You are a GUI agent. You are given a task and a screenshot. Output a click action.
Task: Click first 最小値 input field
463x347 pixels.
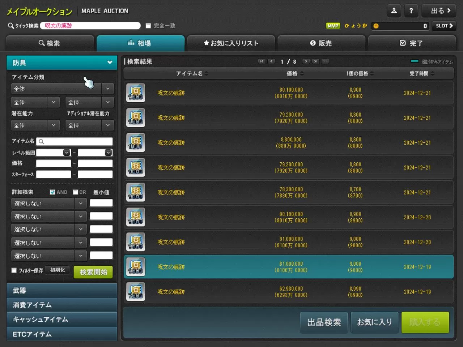(x=101, y=203)
